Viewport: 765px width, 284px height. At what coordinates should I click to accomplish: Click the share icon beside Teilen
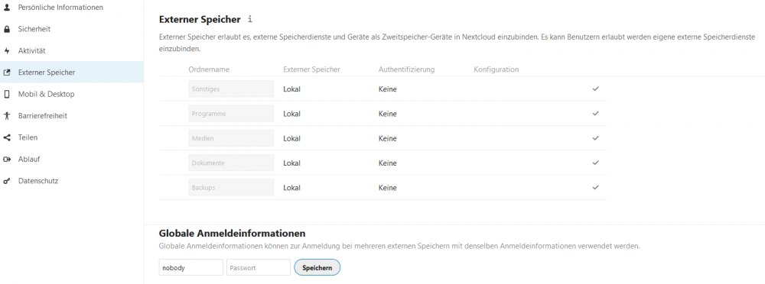tap(7, 137)
